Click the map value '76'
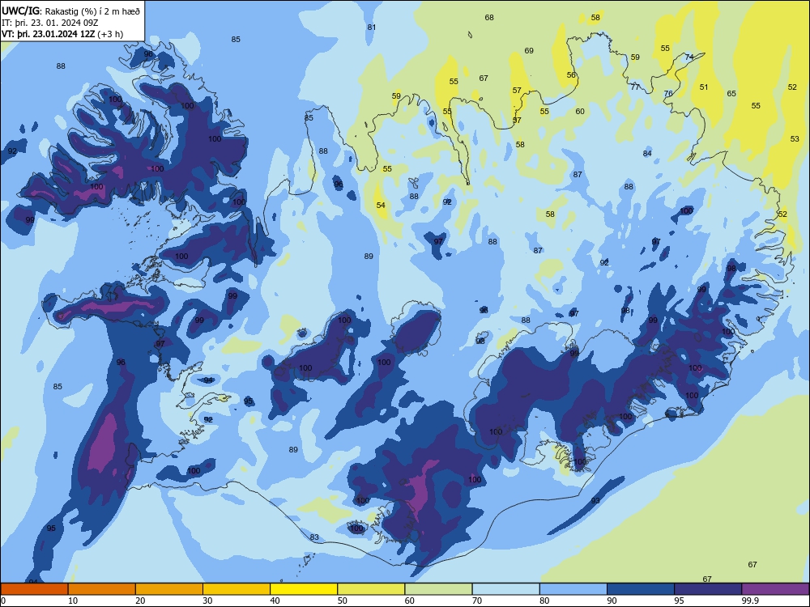This screenshot has width=810, height=607. pos(668,93)
